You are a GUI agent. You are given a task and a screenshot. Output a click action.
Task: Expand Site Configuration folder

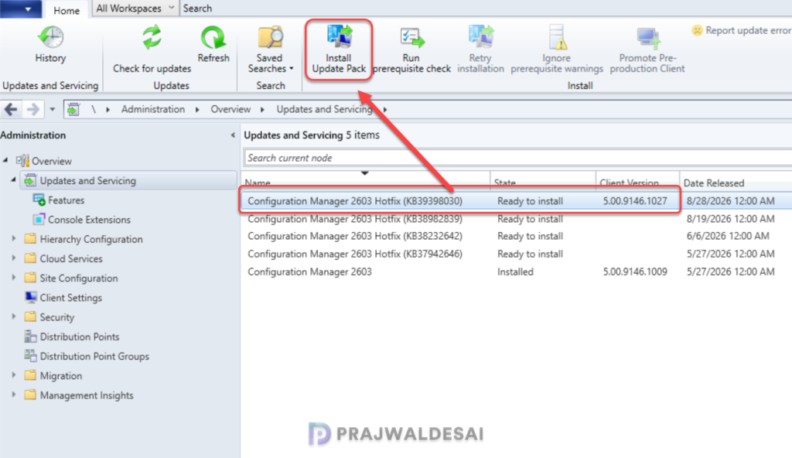tap(14, 278)
